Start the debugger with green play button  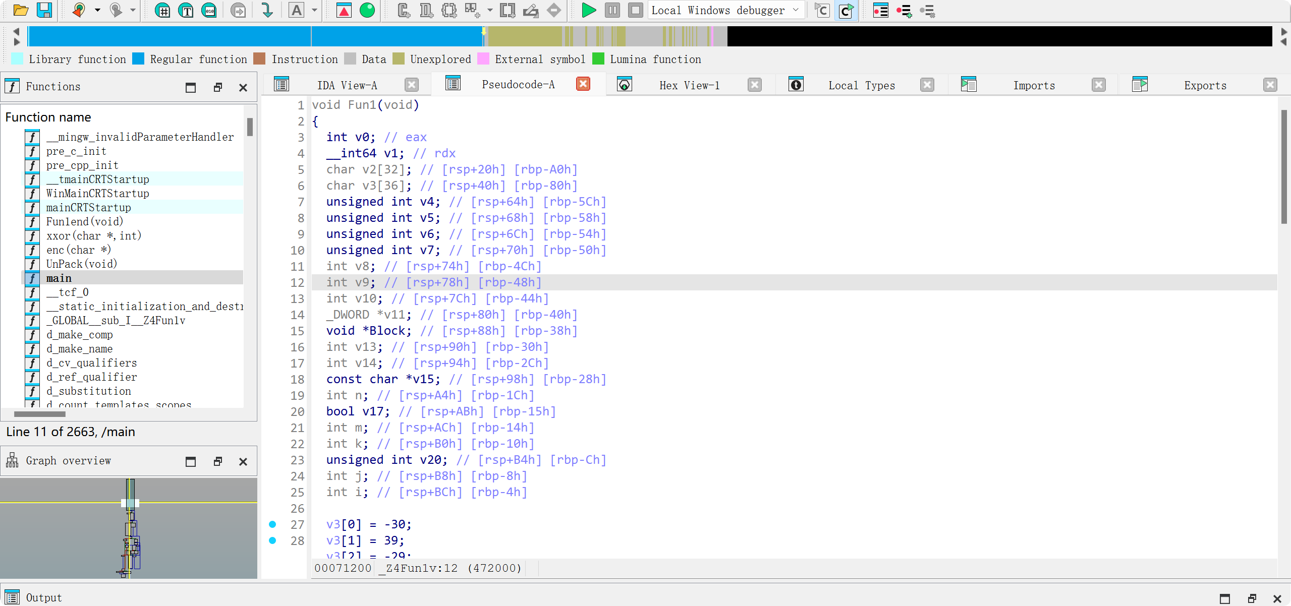coord(588,10)
